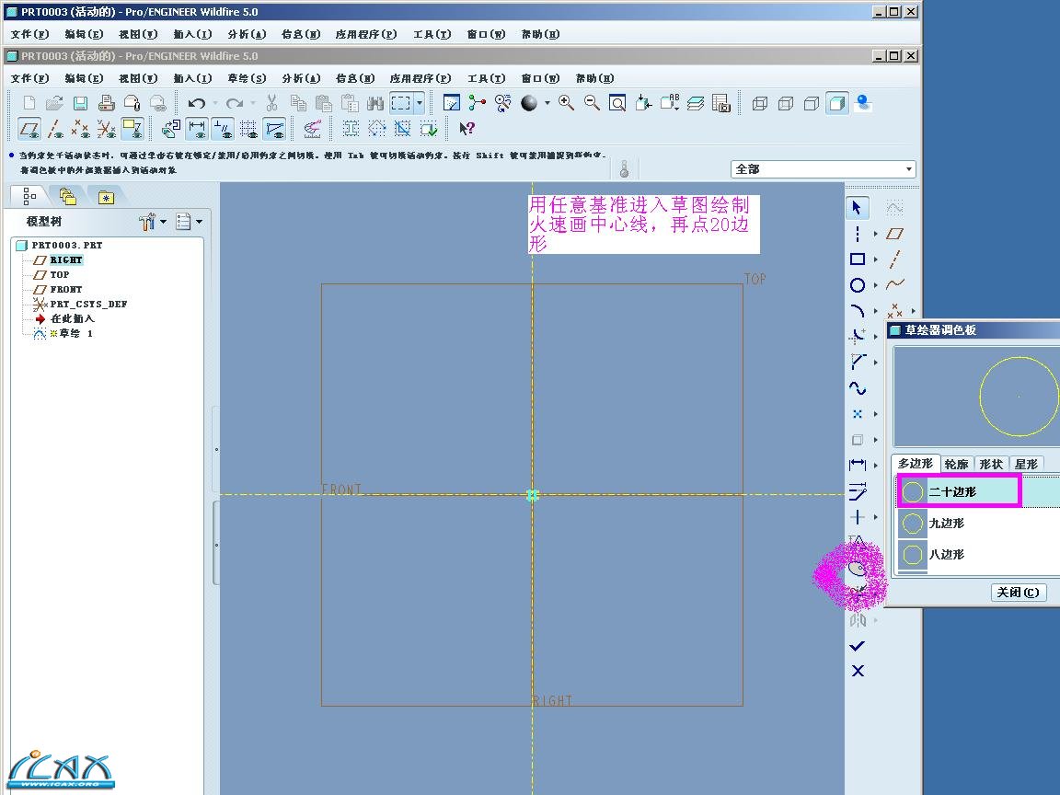Image resolution: width=1060 pixels, height=795 pixels.
Task: Expand the line tool flyout arrow
Action: coord(875,234)
